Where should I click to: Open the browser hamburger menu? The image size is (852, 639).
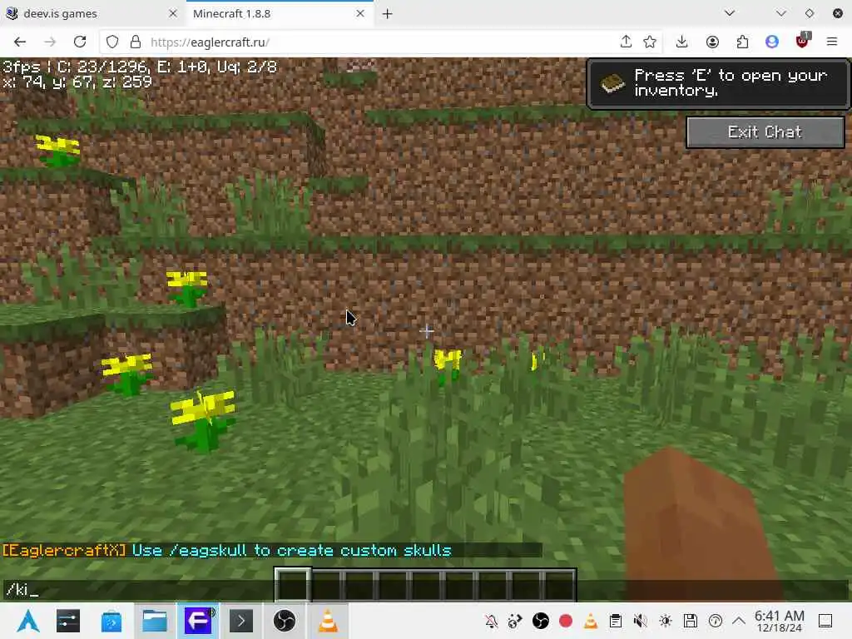[x=832, y=42]
